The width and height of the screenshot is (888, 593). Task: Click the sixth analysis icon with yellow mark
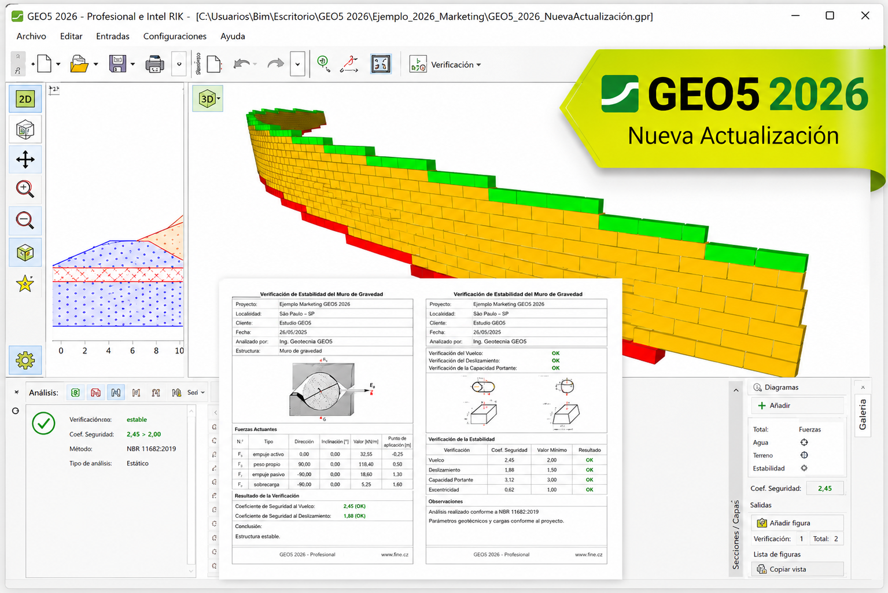pos(176,393)
